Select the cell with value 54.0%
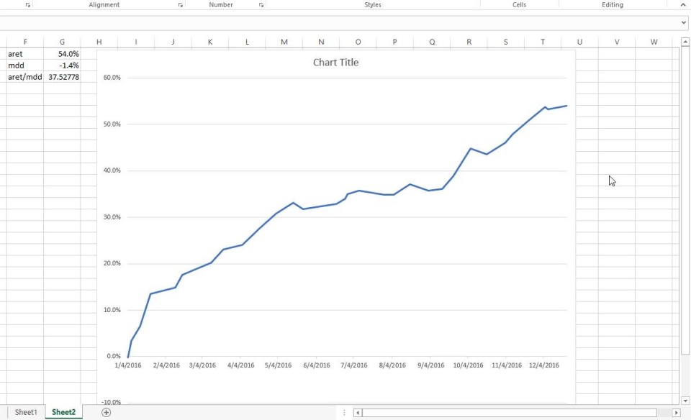This screenshot has height=420, width=691. [x=62, y=54]
